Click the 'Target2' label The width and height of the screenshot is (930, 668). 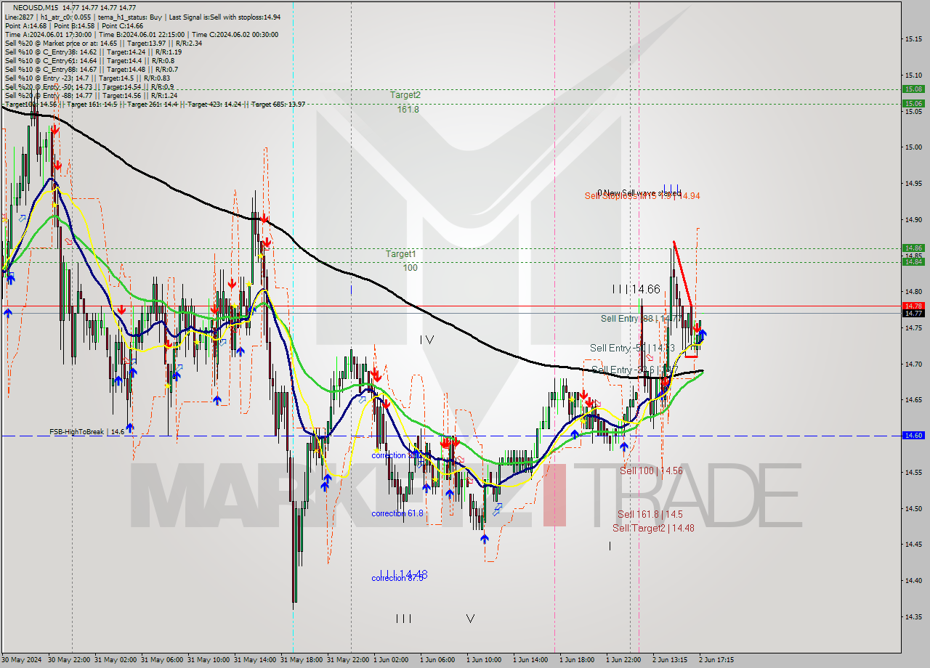pyautogui.click(x=405, y=95)
